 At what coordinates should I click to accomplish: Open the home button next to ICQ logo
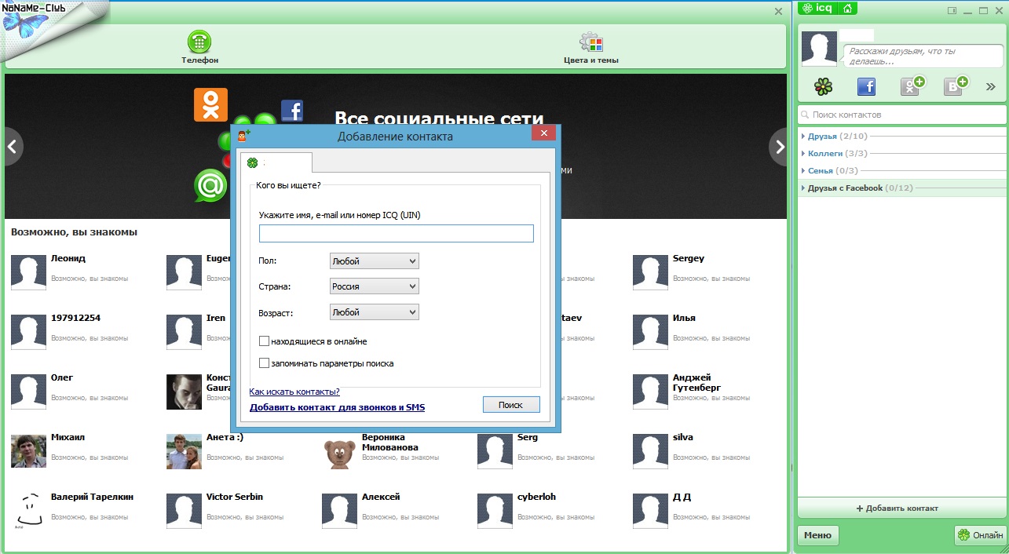click(847, 9)
